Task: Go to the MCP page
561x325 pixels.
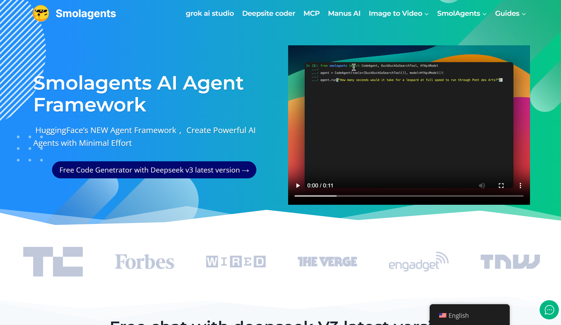Action: pyautogui.click(x=311, y=13)
